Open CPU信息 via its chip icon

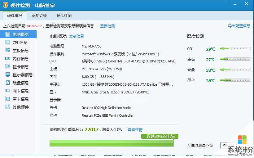click(x=7, y=42)
